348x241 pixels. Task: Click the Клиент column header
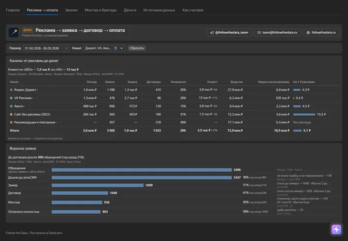pos(212,82)
